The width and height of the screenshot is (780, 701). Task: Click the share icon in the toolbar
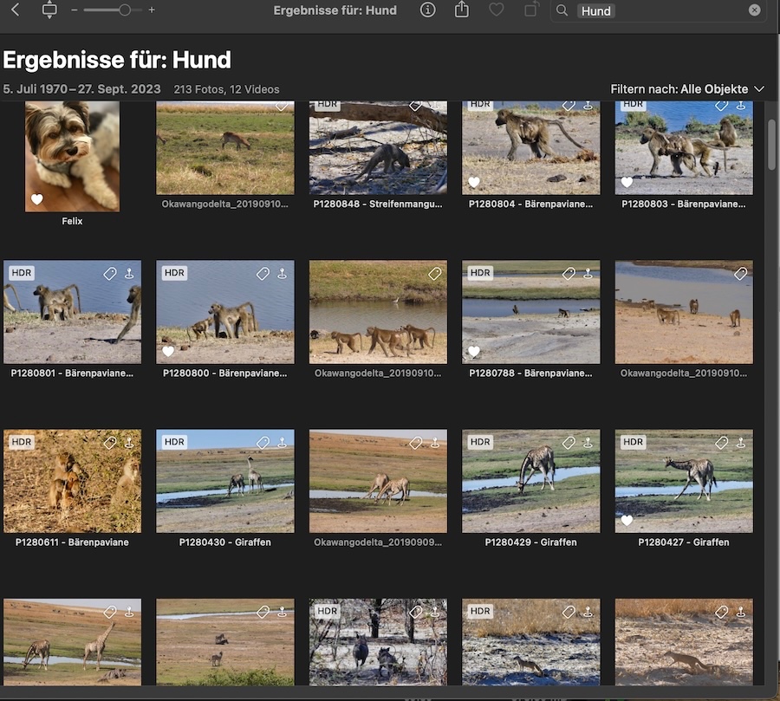pos(462,10)
